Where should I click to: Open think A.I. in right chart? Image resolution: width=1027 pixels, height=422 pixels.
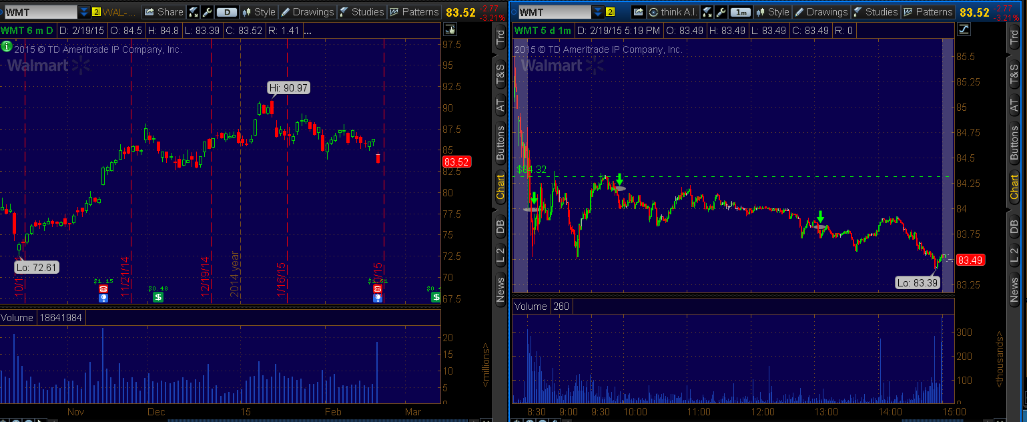pos(673,12)
